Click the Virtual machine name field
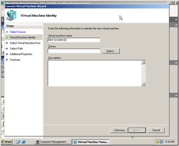The height and width of the screenshot is (146, 179). 74,40
